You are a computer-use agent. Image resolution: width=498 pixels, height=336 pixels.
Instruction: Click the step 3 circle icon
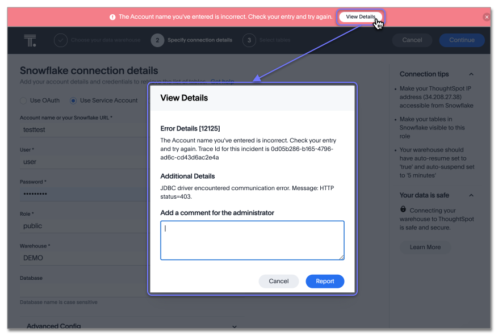248,40
